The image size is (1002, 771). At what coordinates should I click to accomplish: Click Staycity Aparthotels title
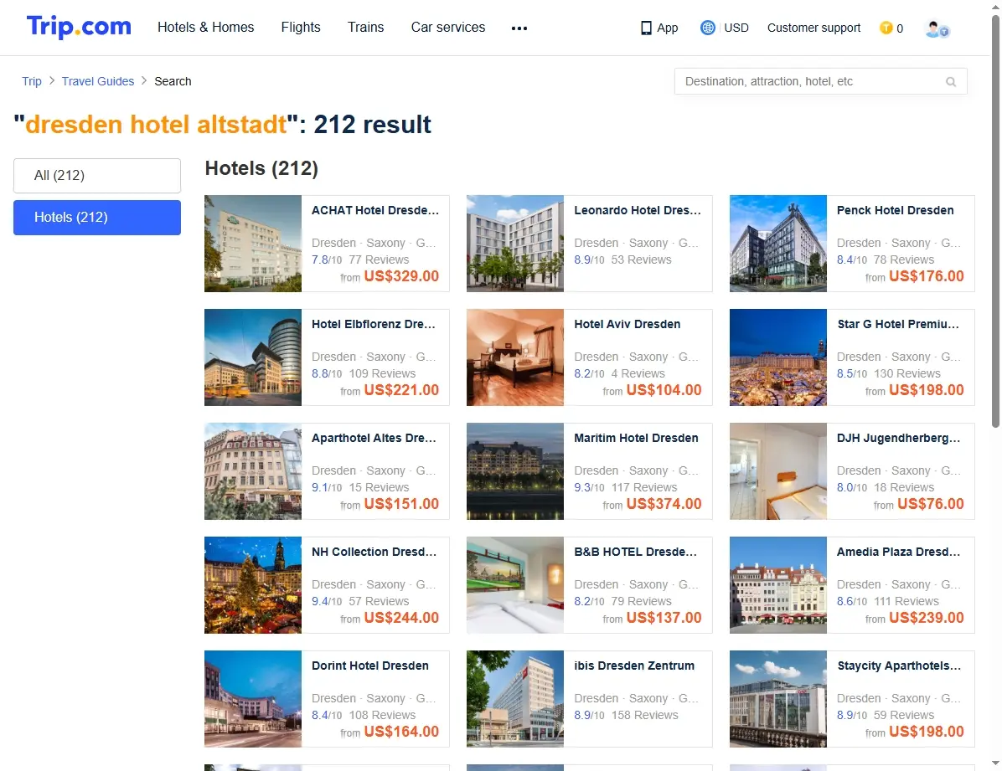pyautogui.click(x=899, y=666)
